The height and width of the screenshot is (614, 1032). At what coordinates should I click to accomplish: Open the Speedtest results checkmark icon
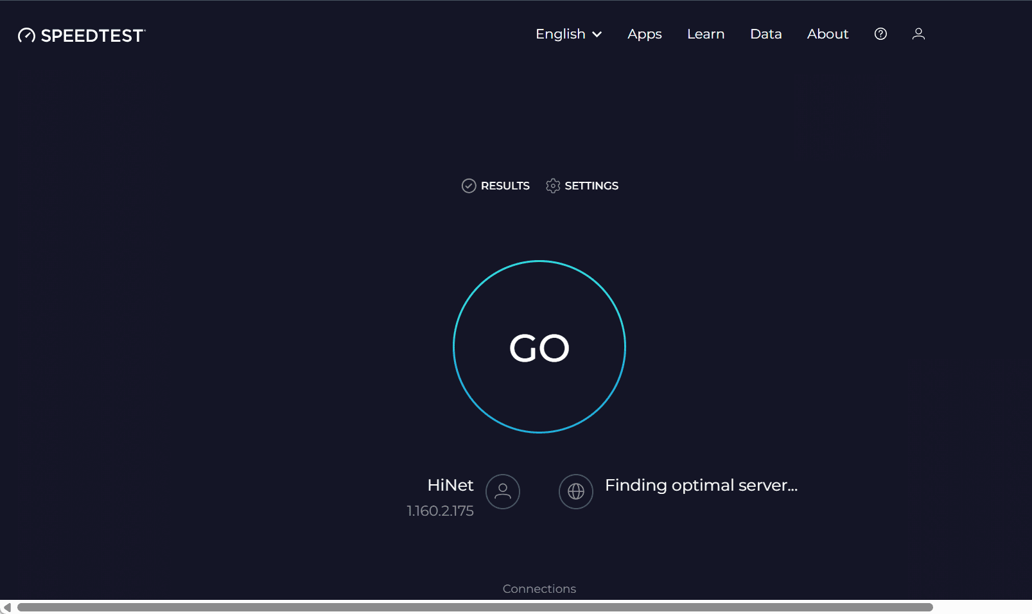coord(469,186)
